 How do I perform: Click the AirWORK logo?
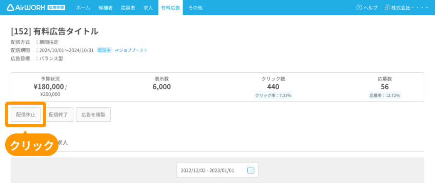(26, 8)
